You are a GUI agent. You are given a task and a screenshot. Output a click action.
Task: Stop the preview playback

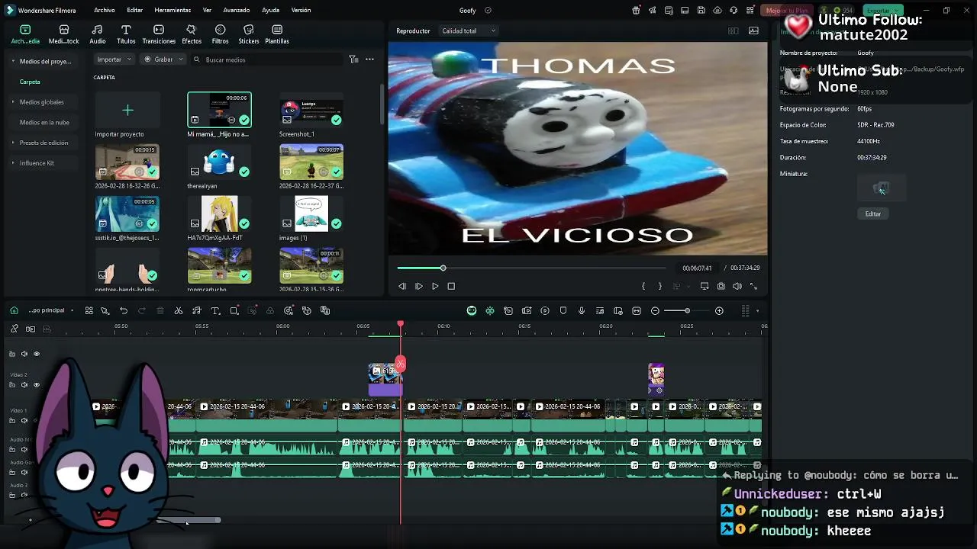(451, 286)
